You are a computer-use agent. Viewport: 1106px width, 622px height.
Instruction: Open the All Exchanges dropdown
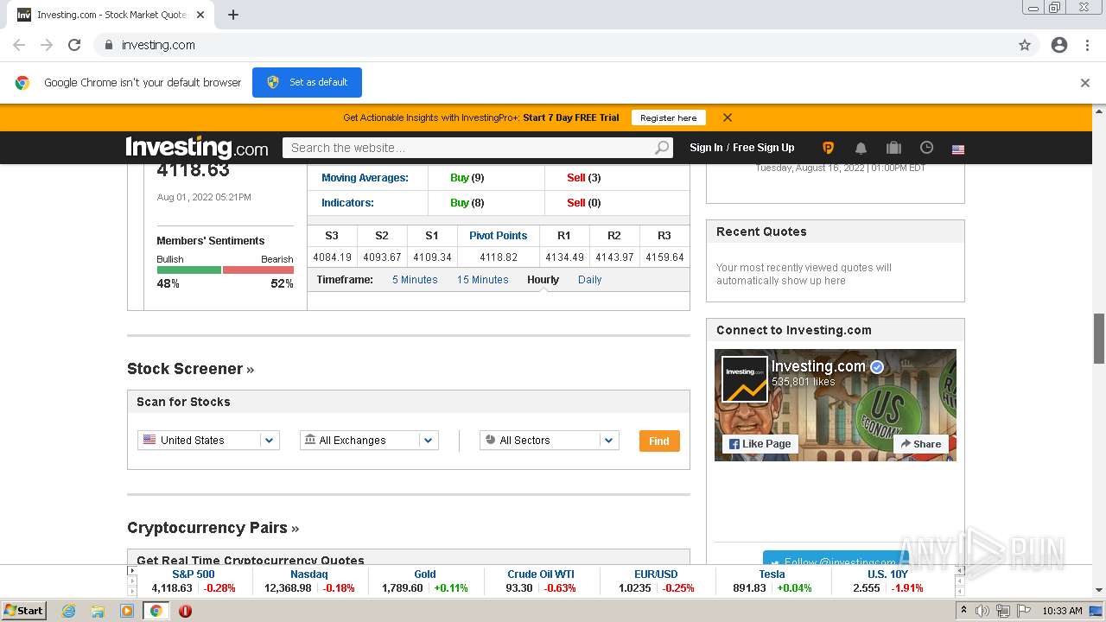coord(369,441)
